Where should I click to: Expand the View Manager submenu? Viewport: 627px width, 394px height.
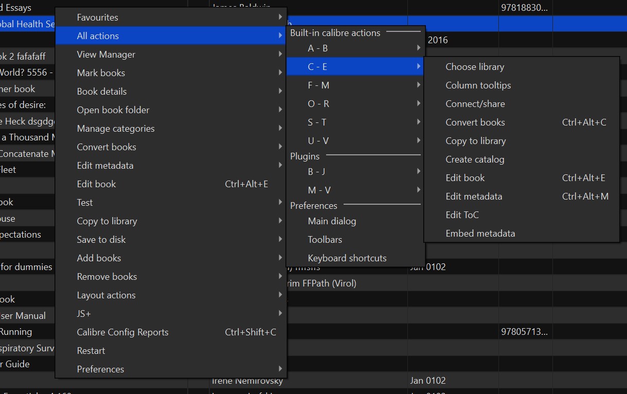[x=106, y=55]
